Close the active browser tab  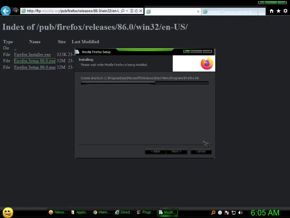pyautogui.click(x=198, y=12)
